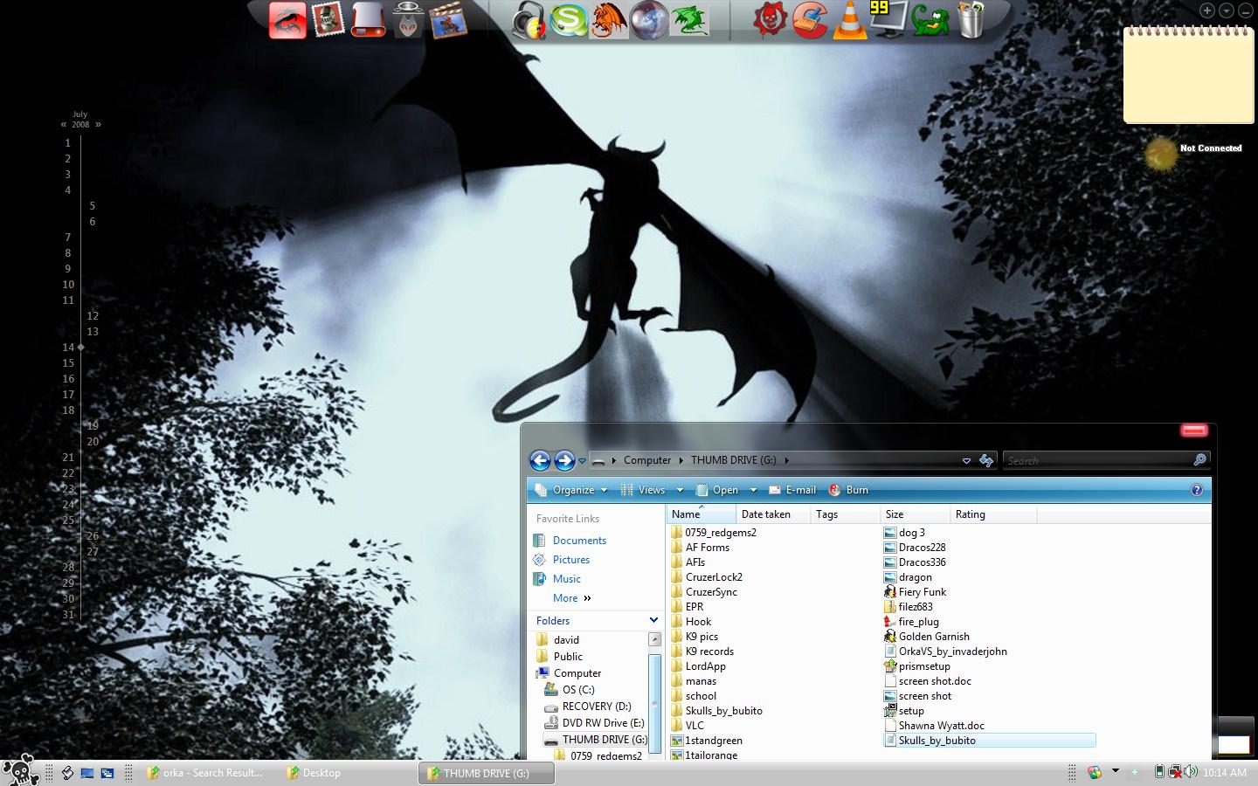This screenshot has width=1258, height=786.
Task: Open the Explorer Help question mark
Action: click(x=1196, y=490)
